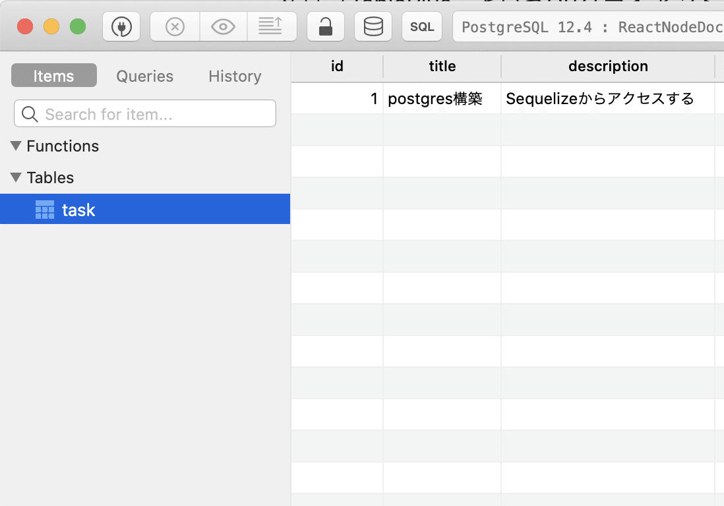Toggle the lock icon in toolbar
The height and width of the screenshot is (506, 724).
pos(326,27)
